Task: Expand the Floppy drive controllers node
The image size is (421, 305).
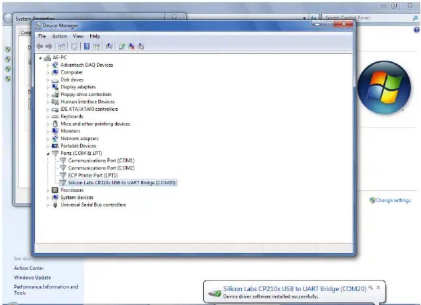Action: (x=48, y=95)
